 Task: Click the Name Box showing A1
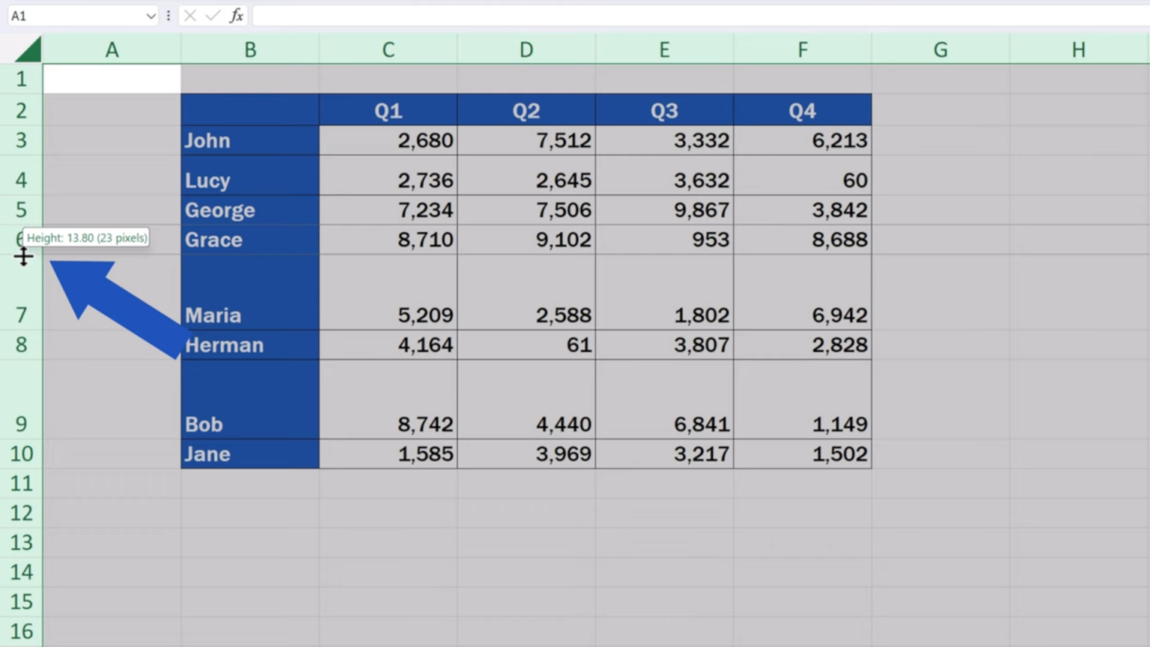click(75, 16)
